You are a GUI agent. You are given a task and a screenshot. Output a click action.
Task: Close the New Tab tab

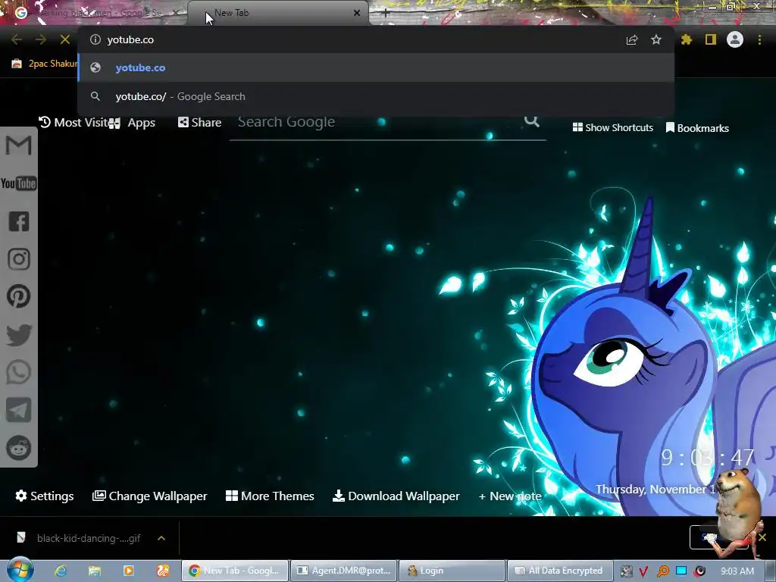357,13
